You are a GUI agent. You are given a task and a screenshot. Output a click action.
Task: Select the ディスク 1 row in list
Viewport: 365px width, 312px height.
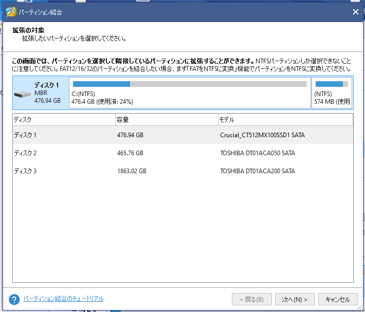tap(182, 135)
